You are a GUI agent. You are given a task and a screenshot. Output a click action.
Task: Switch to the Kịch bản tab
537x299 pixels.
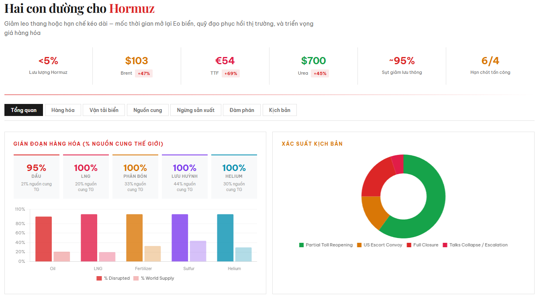280,110
